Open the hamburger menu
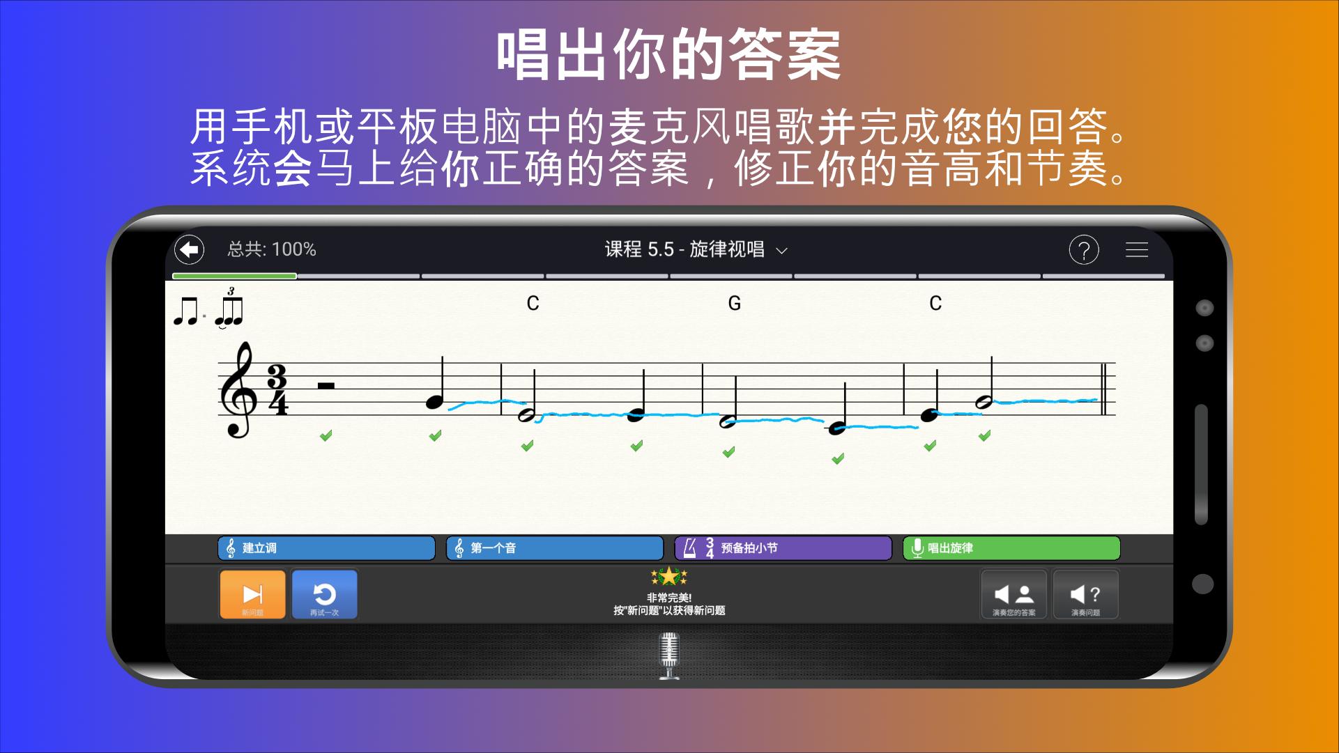This screenshot has height=753, width=1339. (x=1136, y=249)
